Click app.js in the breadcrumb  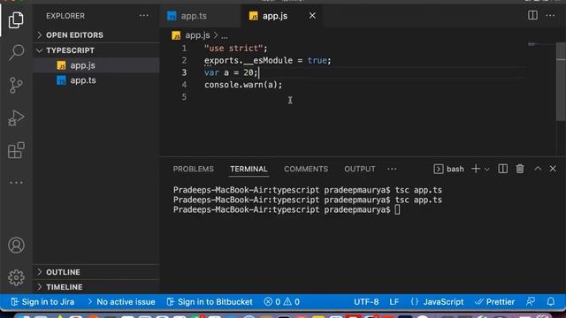197,35
